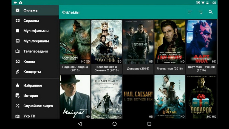Tap title Доверие (2016)
229x129 pixels.
138,69
